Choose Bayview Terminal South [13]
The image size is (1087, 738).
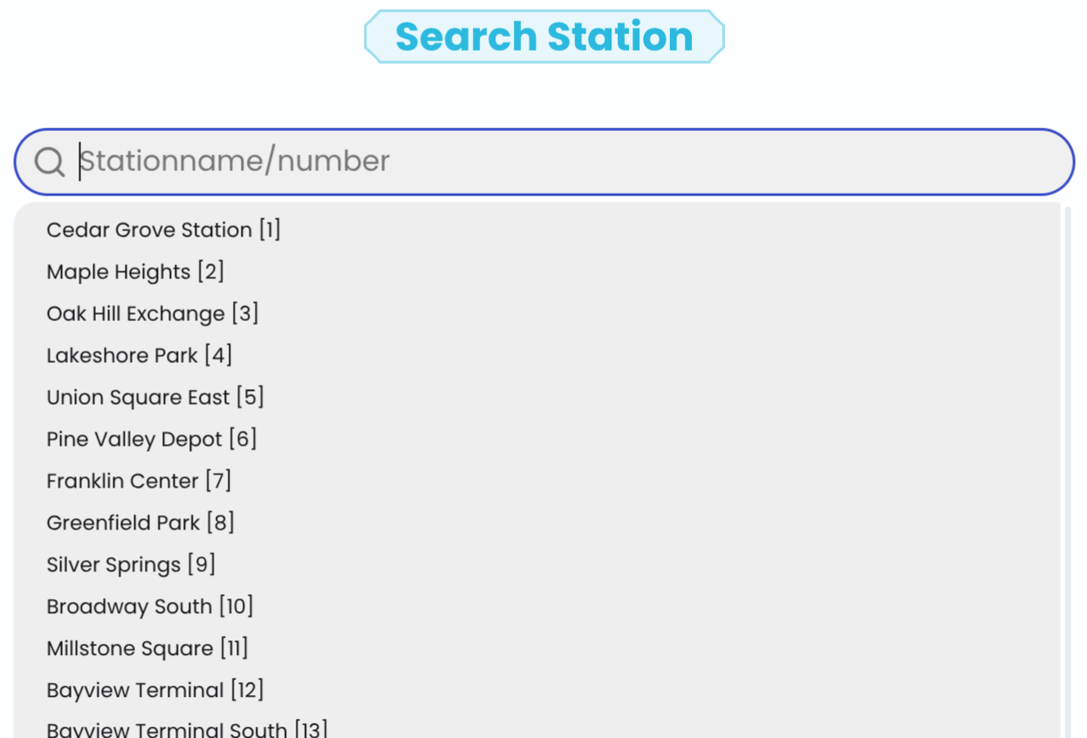coord(187,729)
